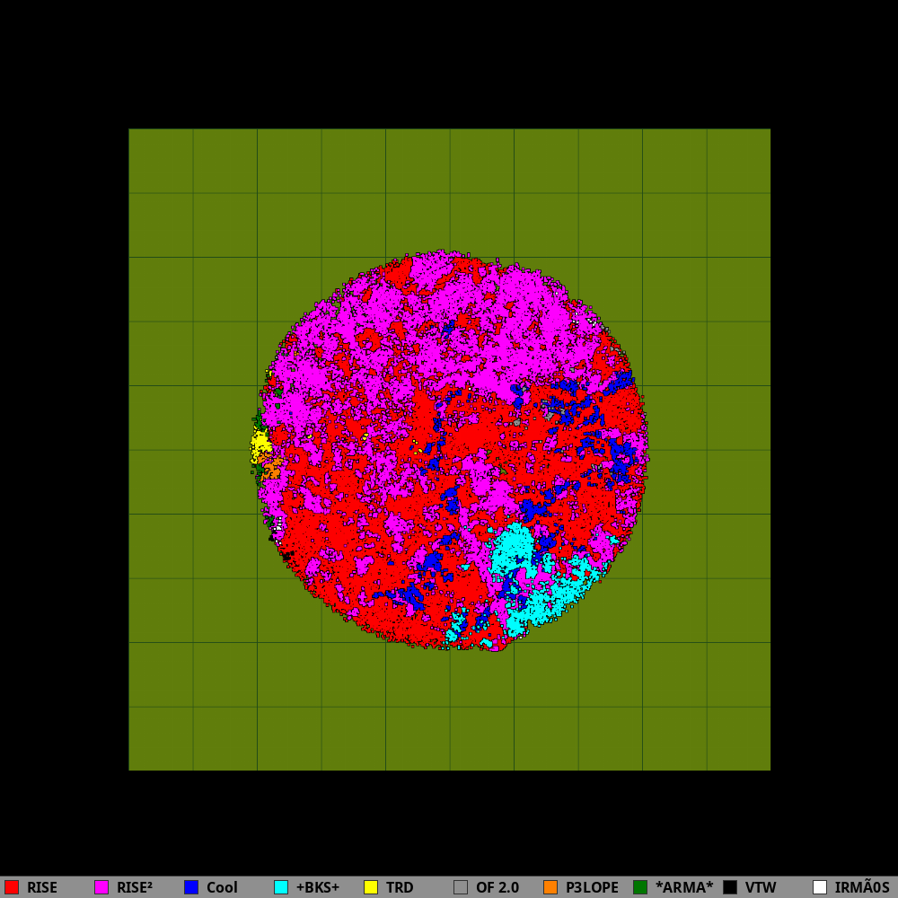This screenshot has width=898, height=898.
Task: Click the small orange territory below yellow
Action: (x=271, y=468)
